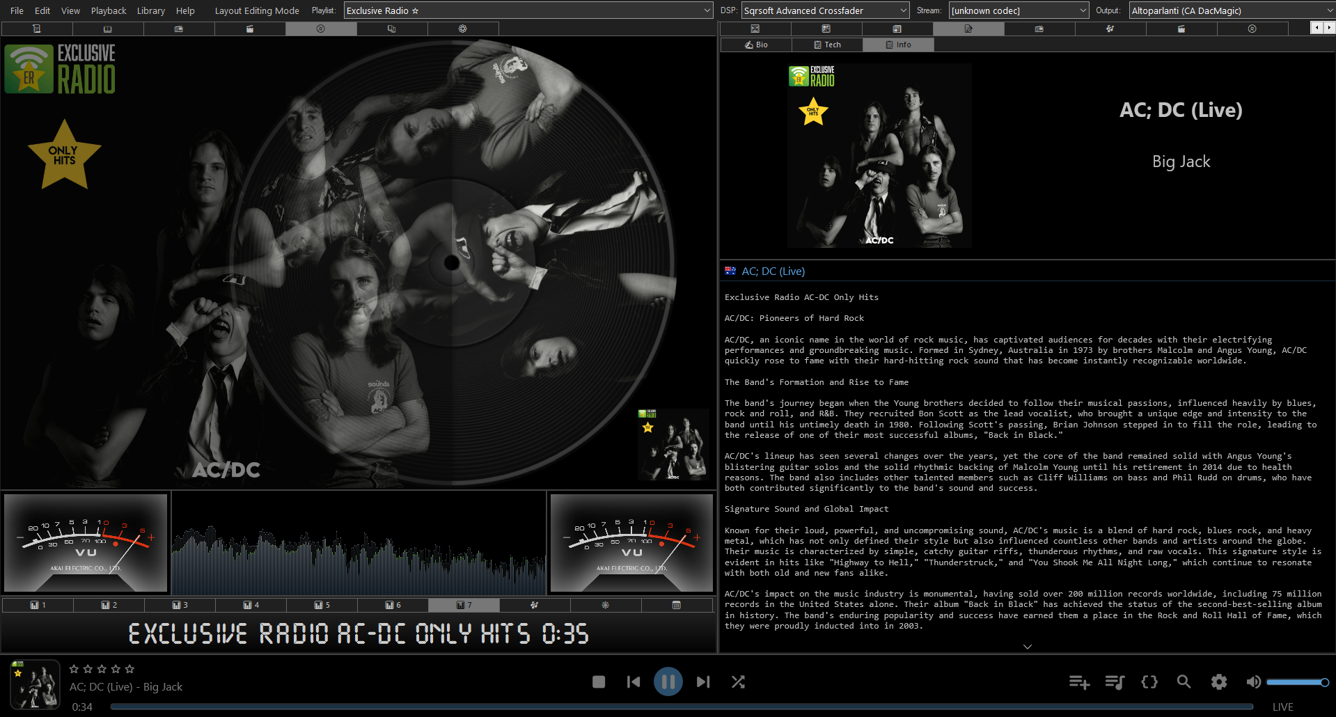Mute audio with the speaker icon

(1253, 682)
